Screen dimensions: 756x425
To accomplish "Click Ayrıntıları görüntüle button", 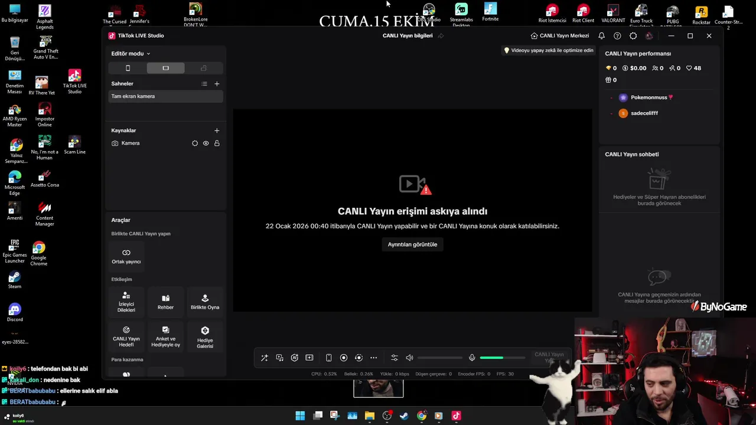I will [412, 244].
